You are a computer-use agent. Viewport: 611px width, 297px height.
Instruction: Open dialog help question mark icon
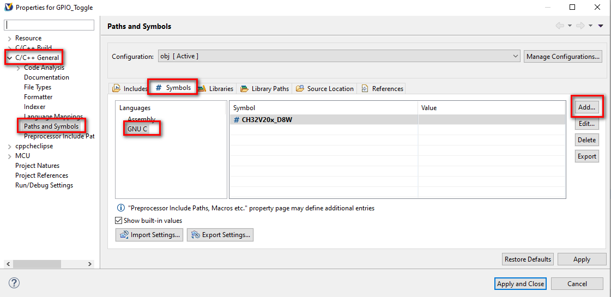pyautogui.click(x=14, y=283)
